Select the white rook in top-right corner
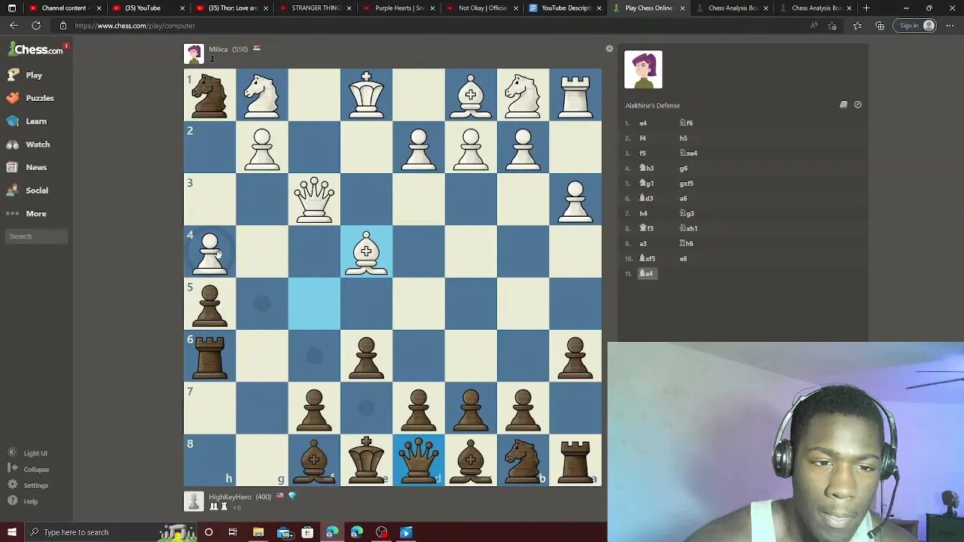This screenshot has height=542, width=964. click(575, 95)
